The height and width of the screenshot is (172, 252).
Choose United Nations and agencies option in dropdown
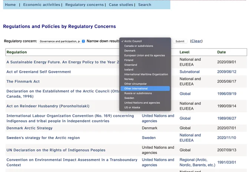click(x=145, y=103)
